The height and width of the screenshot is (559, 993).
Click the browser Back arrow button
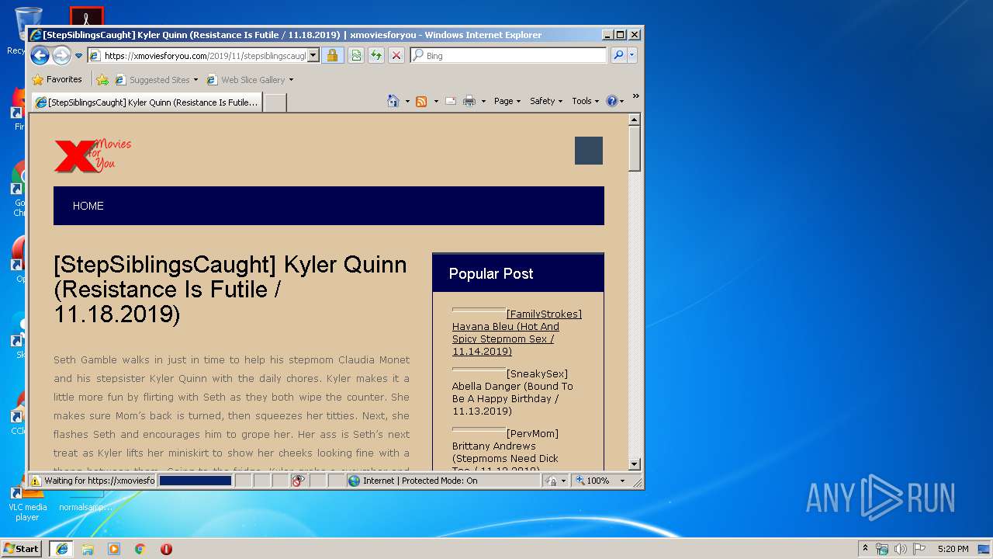[40, 55]
